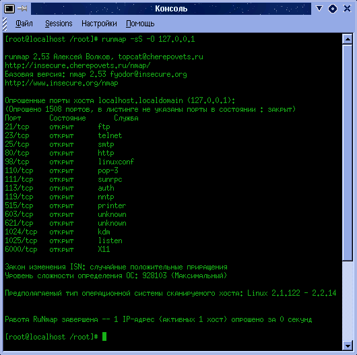357x355 pixels.
Task: Open the Файл menu
Action: coord(24,24)
